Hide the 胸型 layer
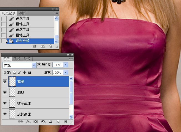Screen dimensions: 181x132 [x=5, y=92]
